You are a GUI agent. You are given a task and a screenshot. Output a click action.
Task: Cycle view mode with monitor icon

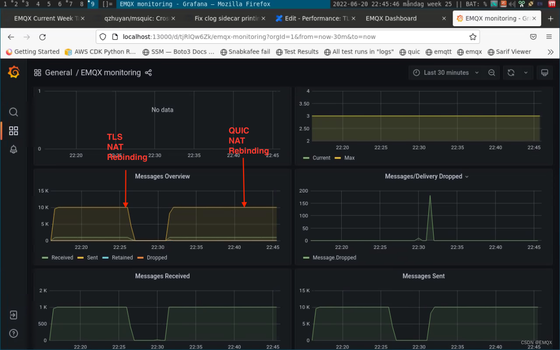point(544,73)
